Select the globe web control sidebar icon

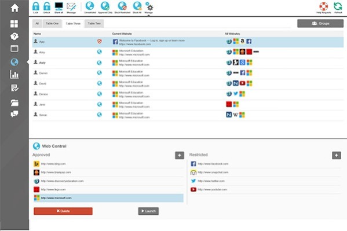click(x=14, y=62)
